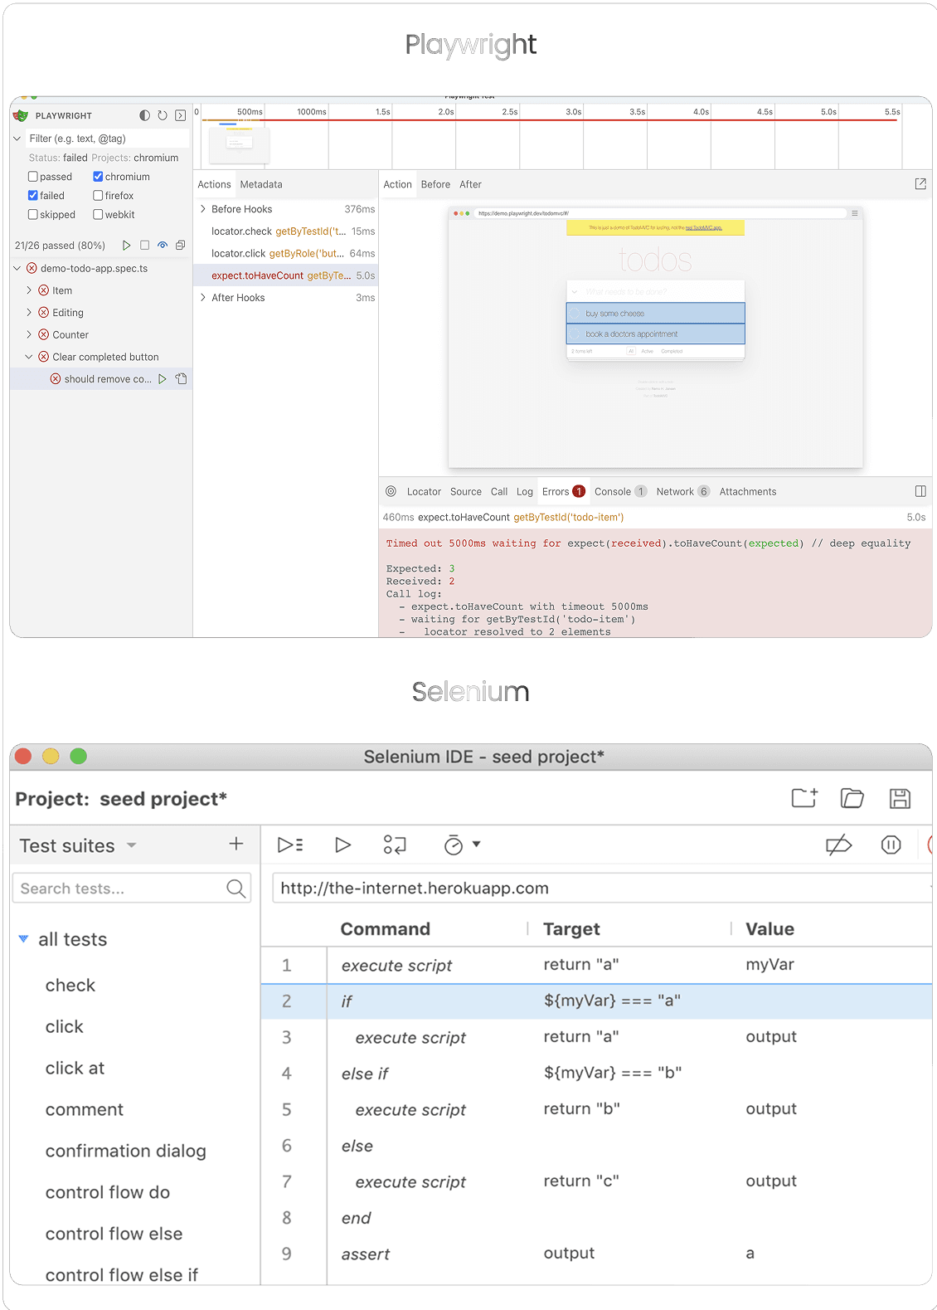Viewport: 937px width, 1310px height.
Task: Switch to After snapshot tab
Action: (x=470, y=184)
